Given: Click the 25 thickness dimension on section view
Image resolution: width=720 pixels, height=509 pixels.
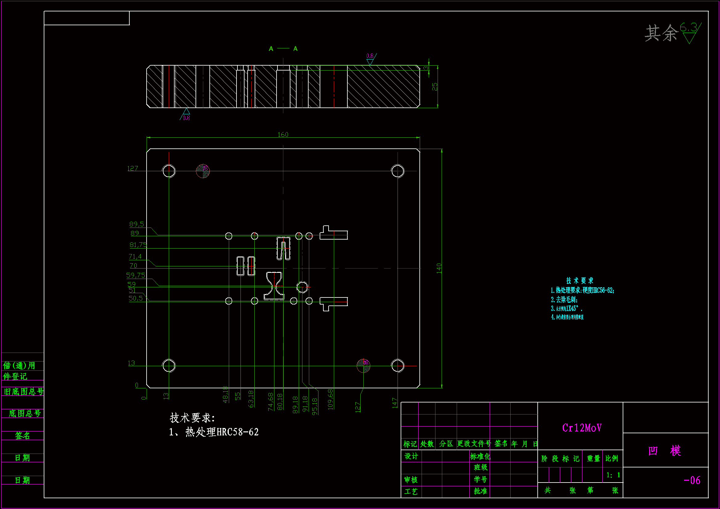Looking at the screenshot, I should coord(435,87).
